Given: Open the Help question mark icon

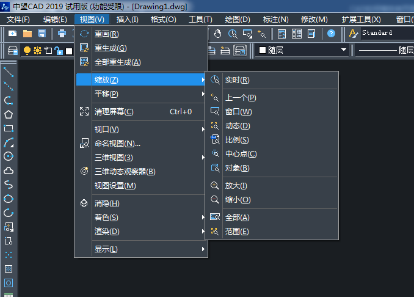Looking at the screenshot, I should (331, 33).
